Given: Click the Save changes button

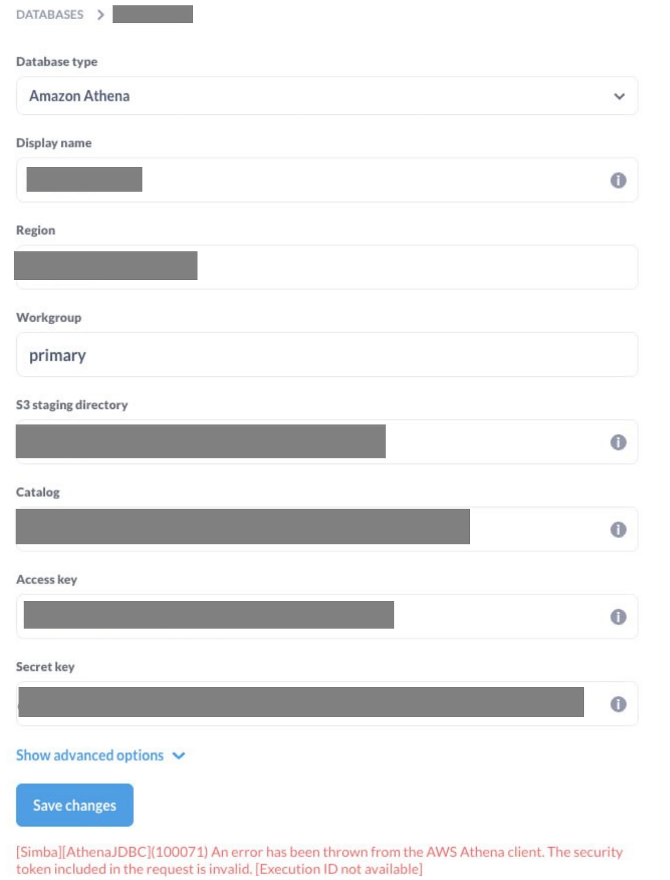Looking at the screenshot, I should [x=75, y=805].
